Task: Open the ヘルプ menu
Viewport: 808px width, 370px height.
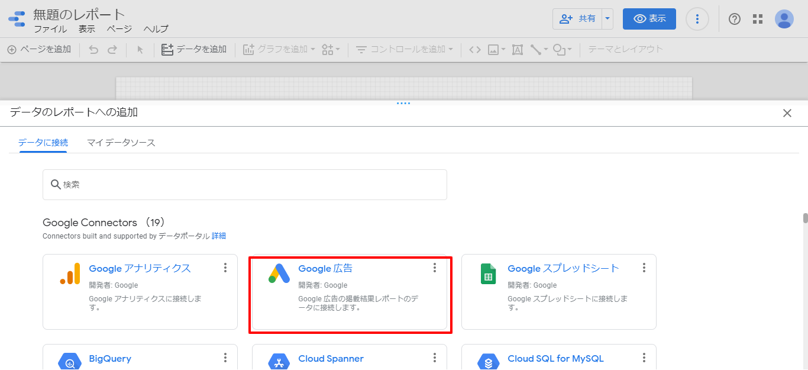Action: tap(156, 29)
